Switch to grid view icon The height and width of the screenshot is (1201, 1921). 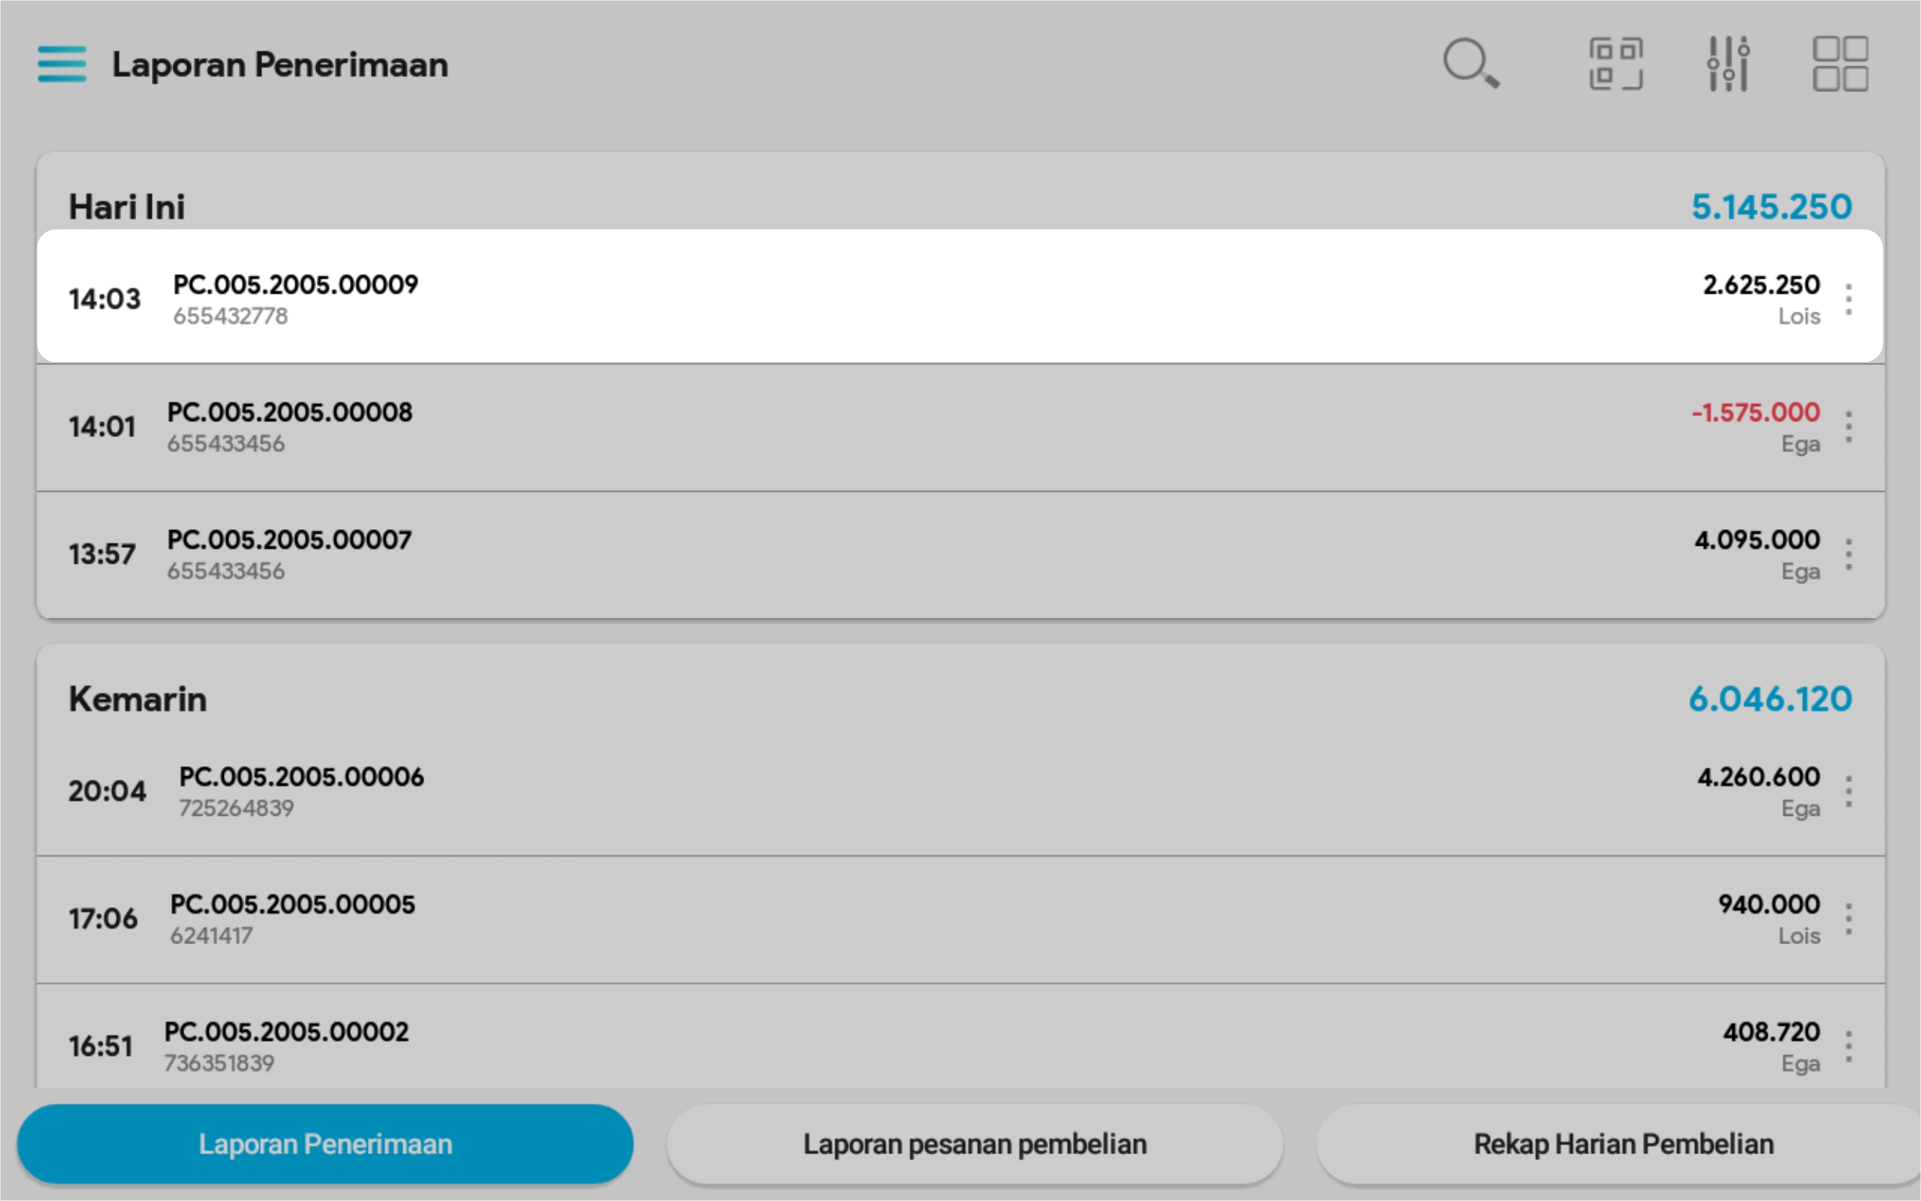[x=1840, y=63]
